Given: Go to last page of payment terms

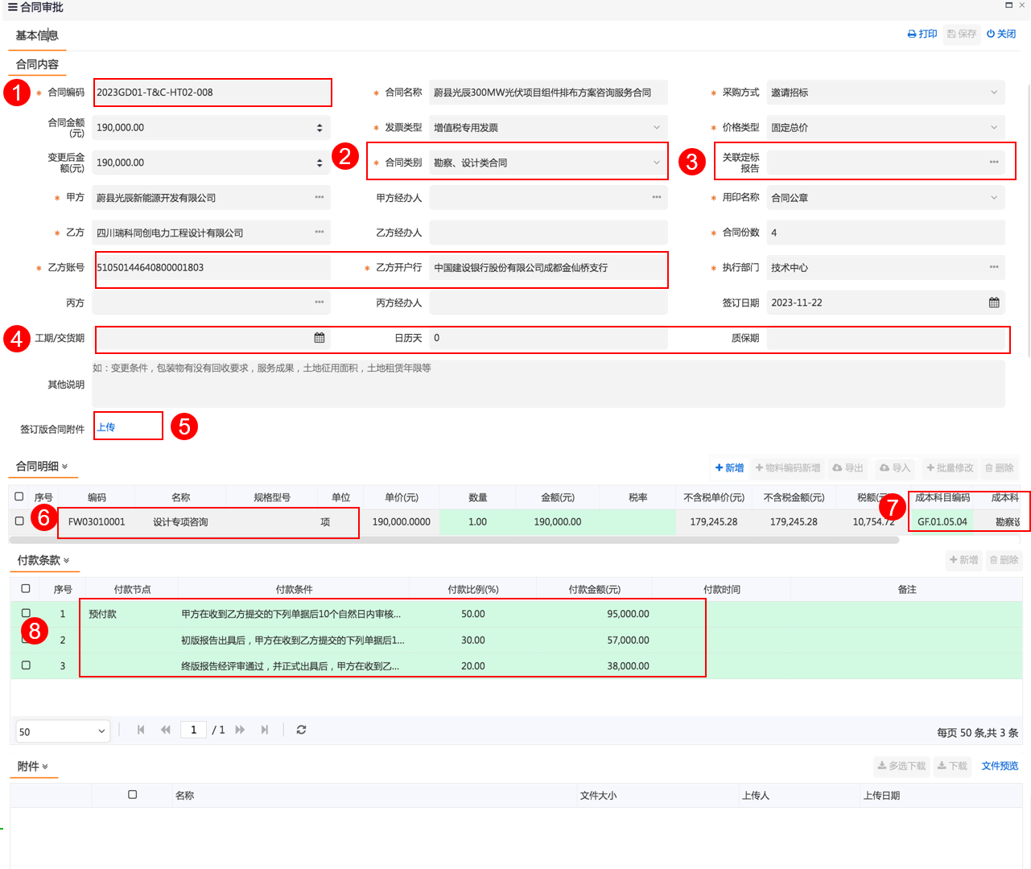Looking at the screenshot, I should (265, 730).
